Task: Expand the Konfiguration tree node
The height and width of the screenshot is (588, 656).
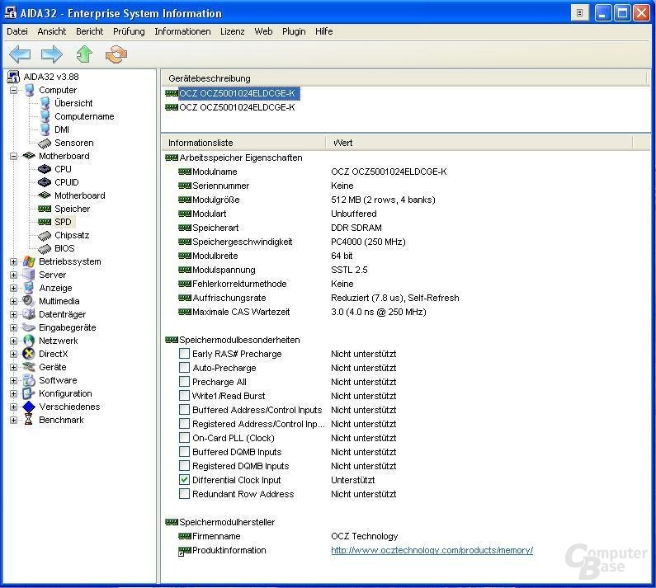Action: point(14,393)
